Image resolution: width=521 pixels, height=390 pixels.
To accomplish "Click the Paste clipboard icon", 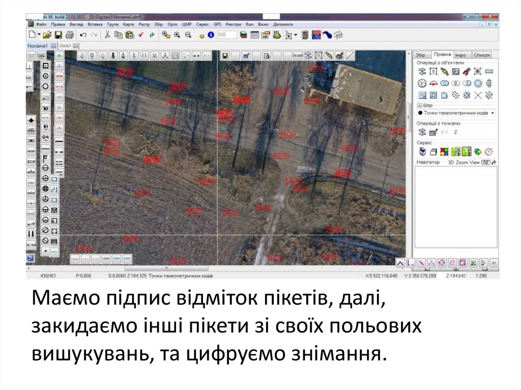I will [x=130, y=35].
